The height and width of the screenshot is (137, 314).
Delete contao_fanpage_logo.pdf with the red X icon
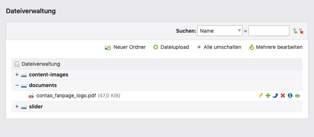coord(283,96)
